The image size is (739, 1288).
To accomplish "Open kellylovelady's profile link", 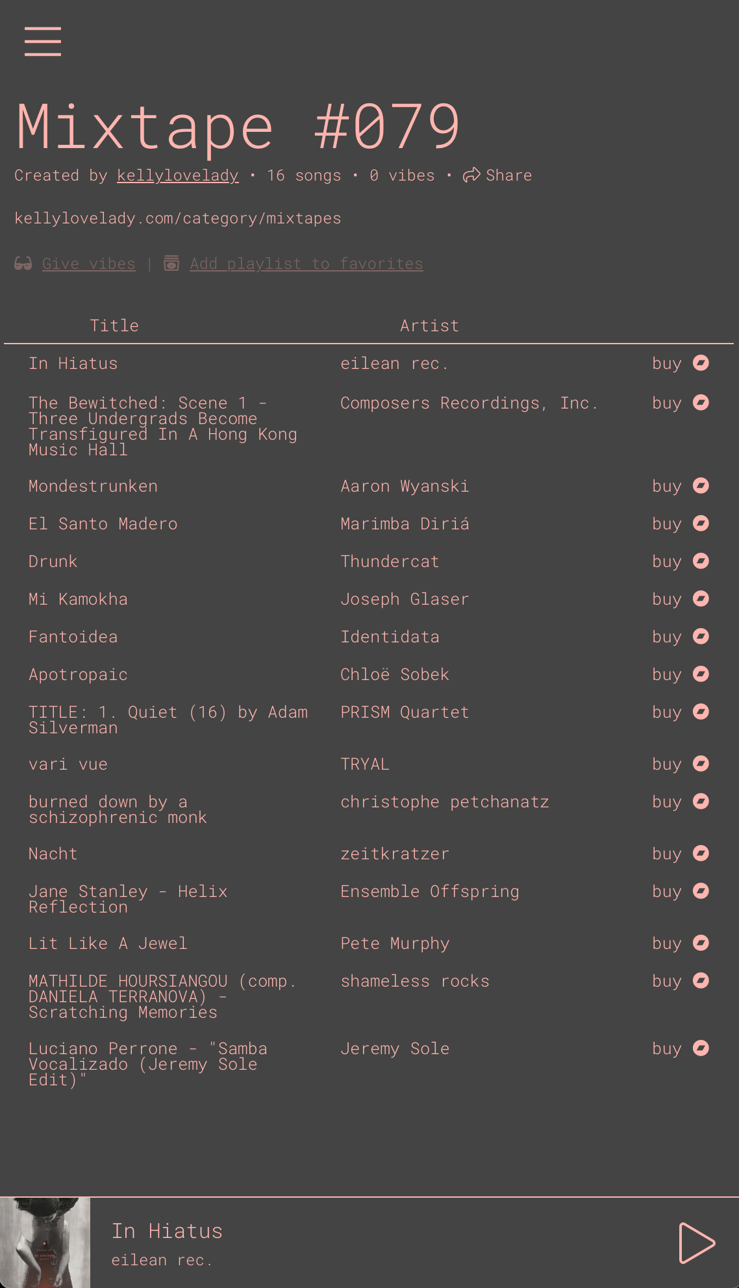I will tap(177, 175).
